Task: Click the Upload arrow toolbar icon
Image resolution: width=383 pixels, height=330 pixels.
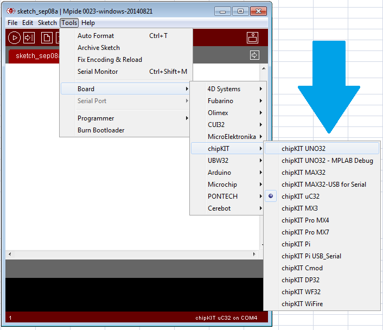Action: (29, 38)
